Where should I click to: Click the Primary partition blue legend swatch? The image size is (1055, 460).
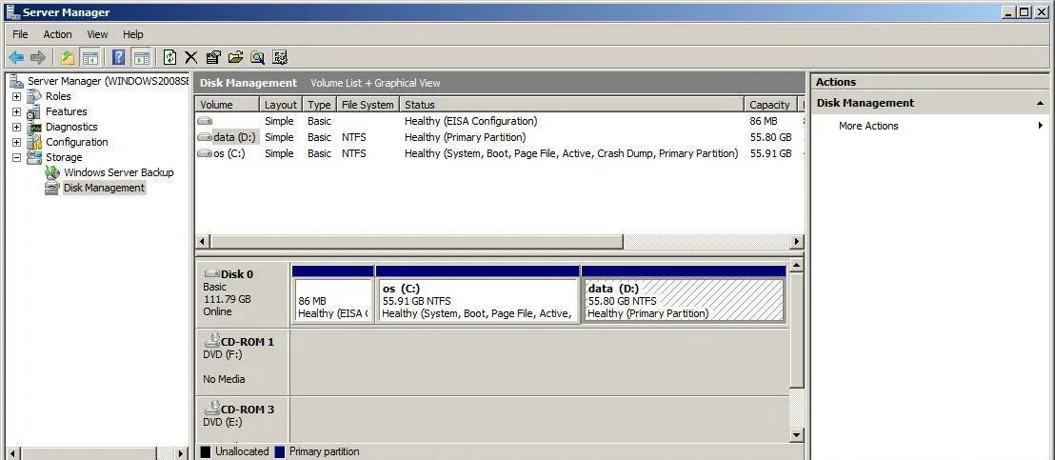coord(280,452)
